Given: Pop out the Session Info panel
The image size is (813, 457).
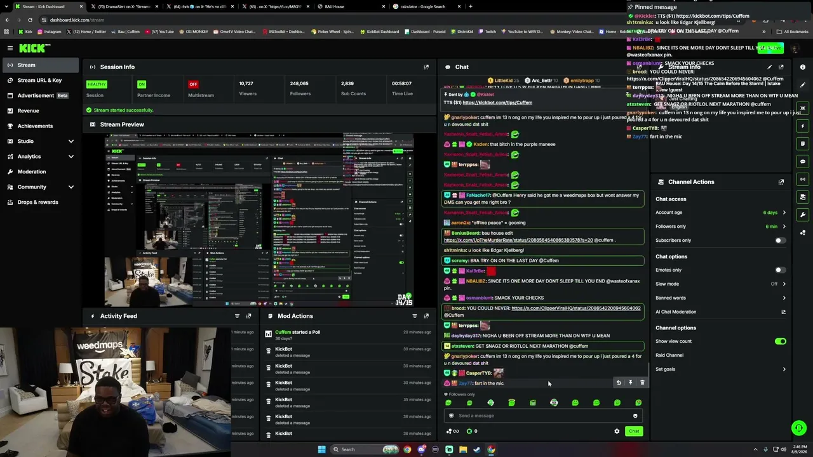Looking at the screenshot, I should point(426,67).
